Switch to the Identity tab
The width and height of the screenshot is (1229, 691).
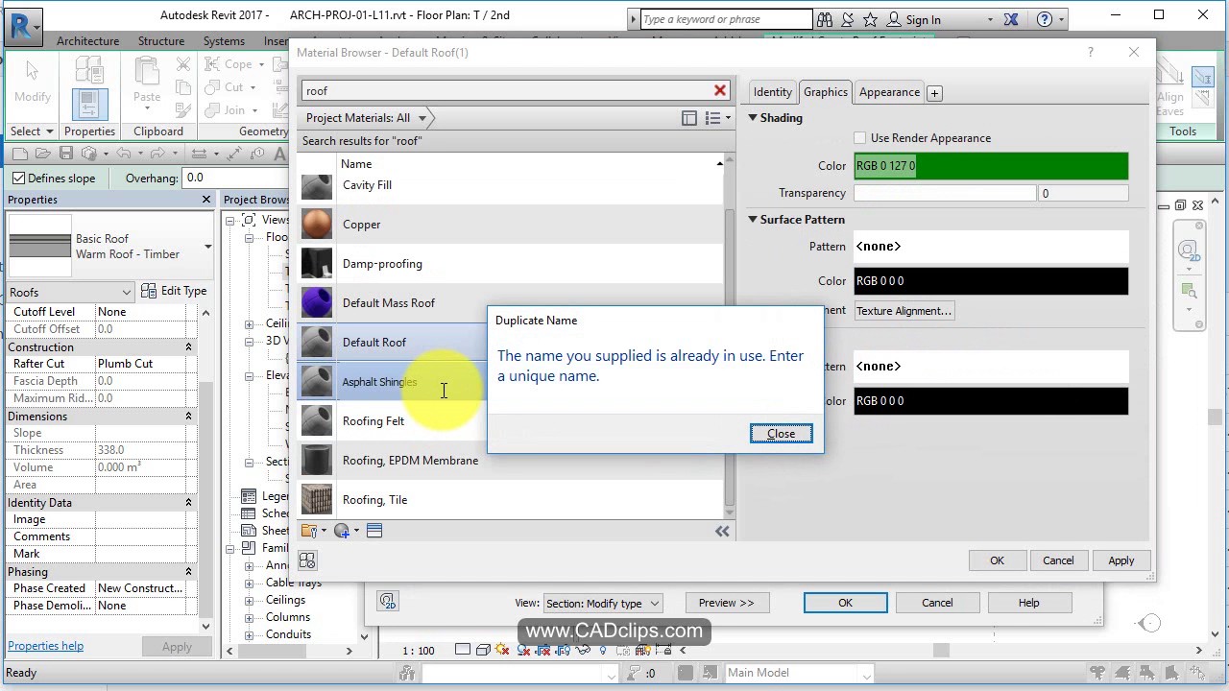[772, 92]
